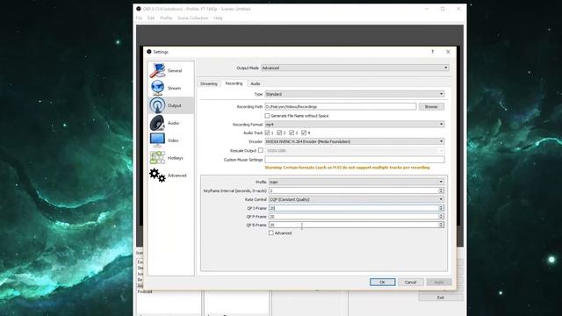Adjust QP B-Frame spinner arrows
Screen dimensions: 562x316
(x=441, y=225)
